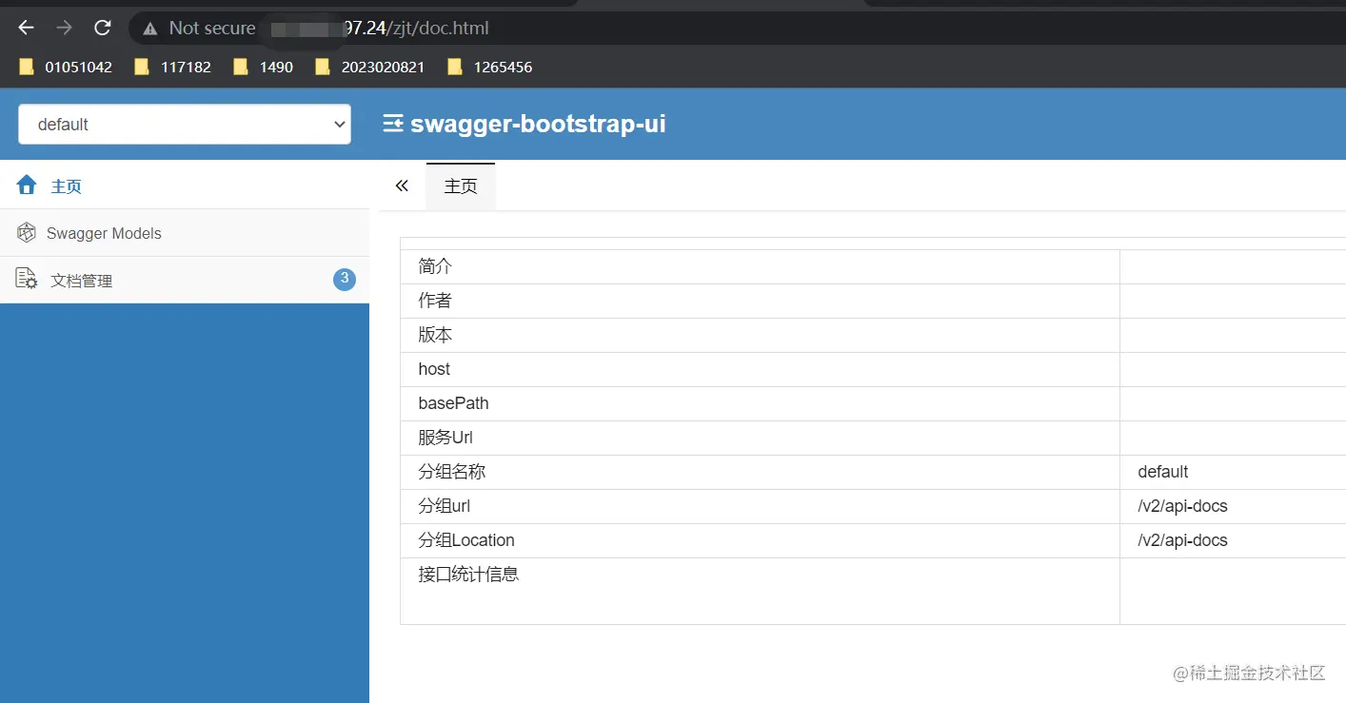
Task: Click the home icon in sidebar
Action: point(27,185)
